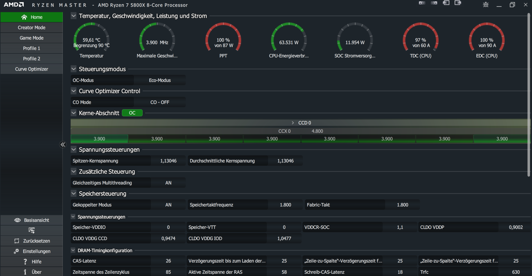Screen dimensions: 532x276
Task: Click the CO - OFF mode value
Action: coord(160,102)
